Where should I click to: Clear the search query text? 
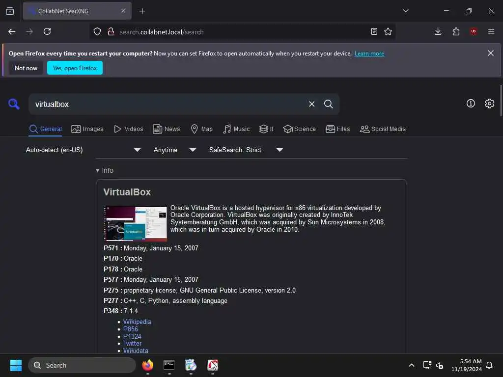[x=312, y=104]
